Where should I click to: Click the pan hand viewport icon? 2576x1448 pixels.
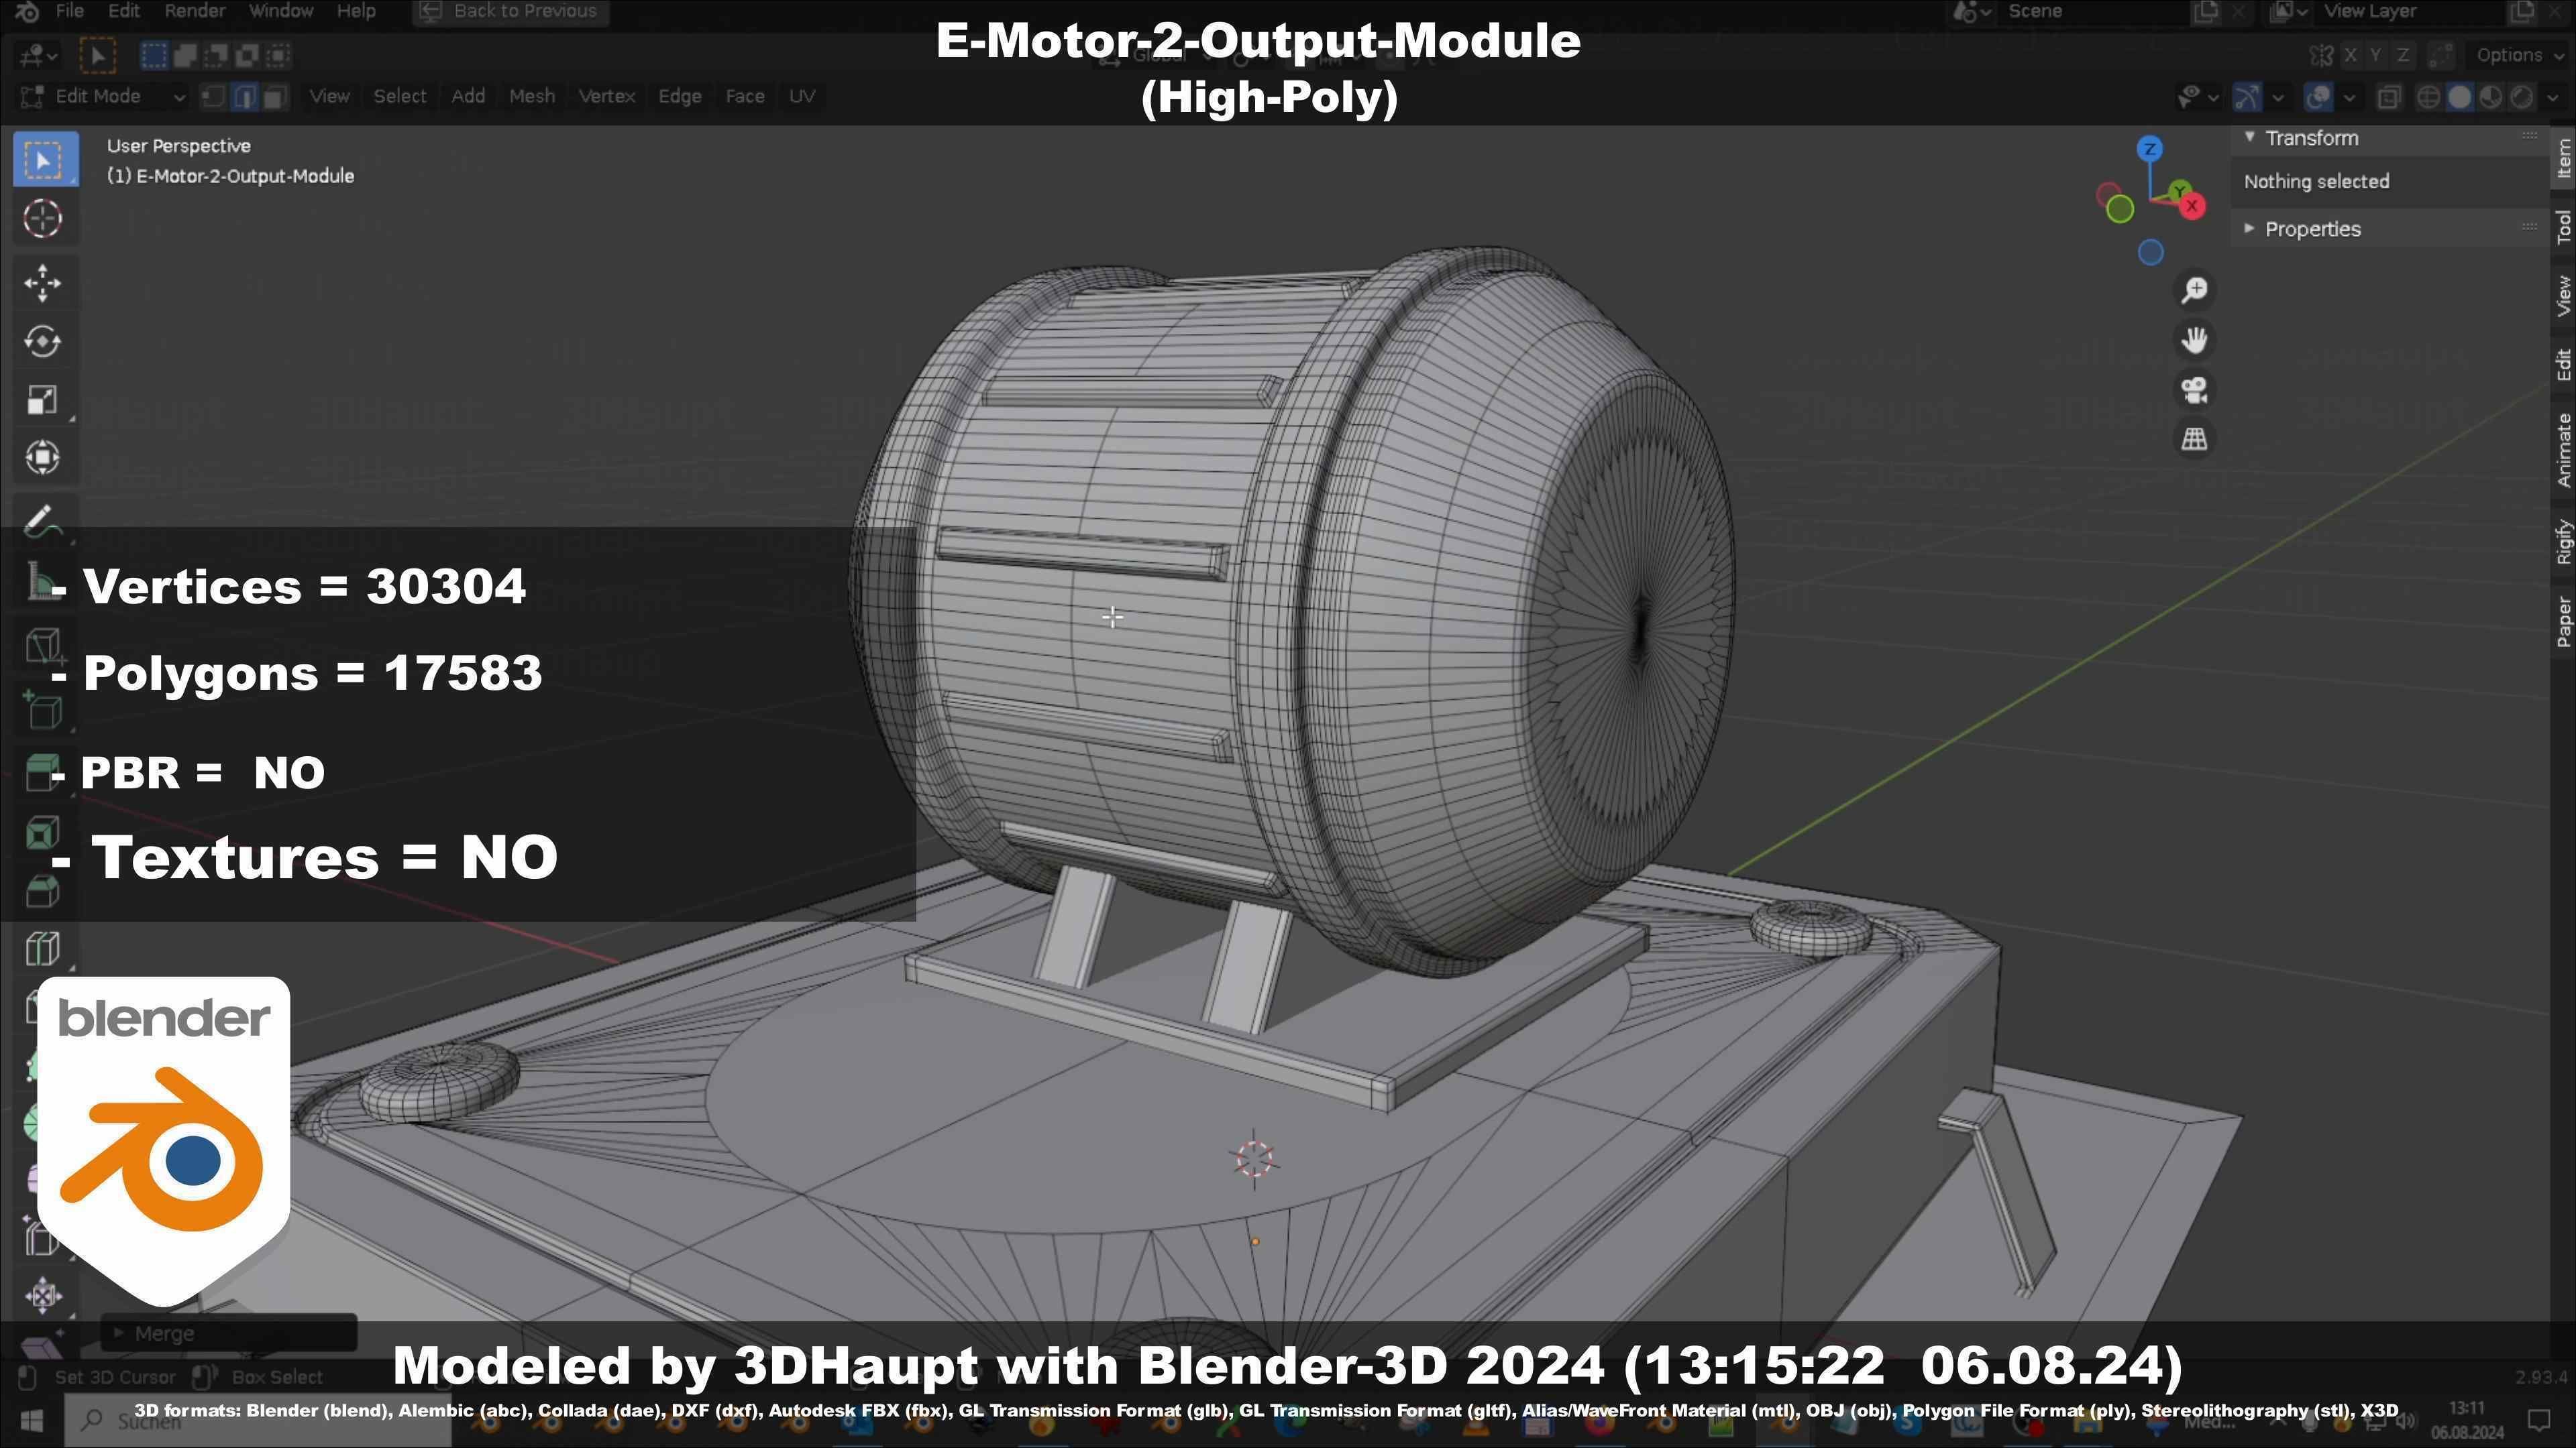(2195, 341)
